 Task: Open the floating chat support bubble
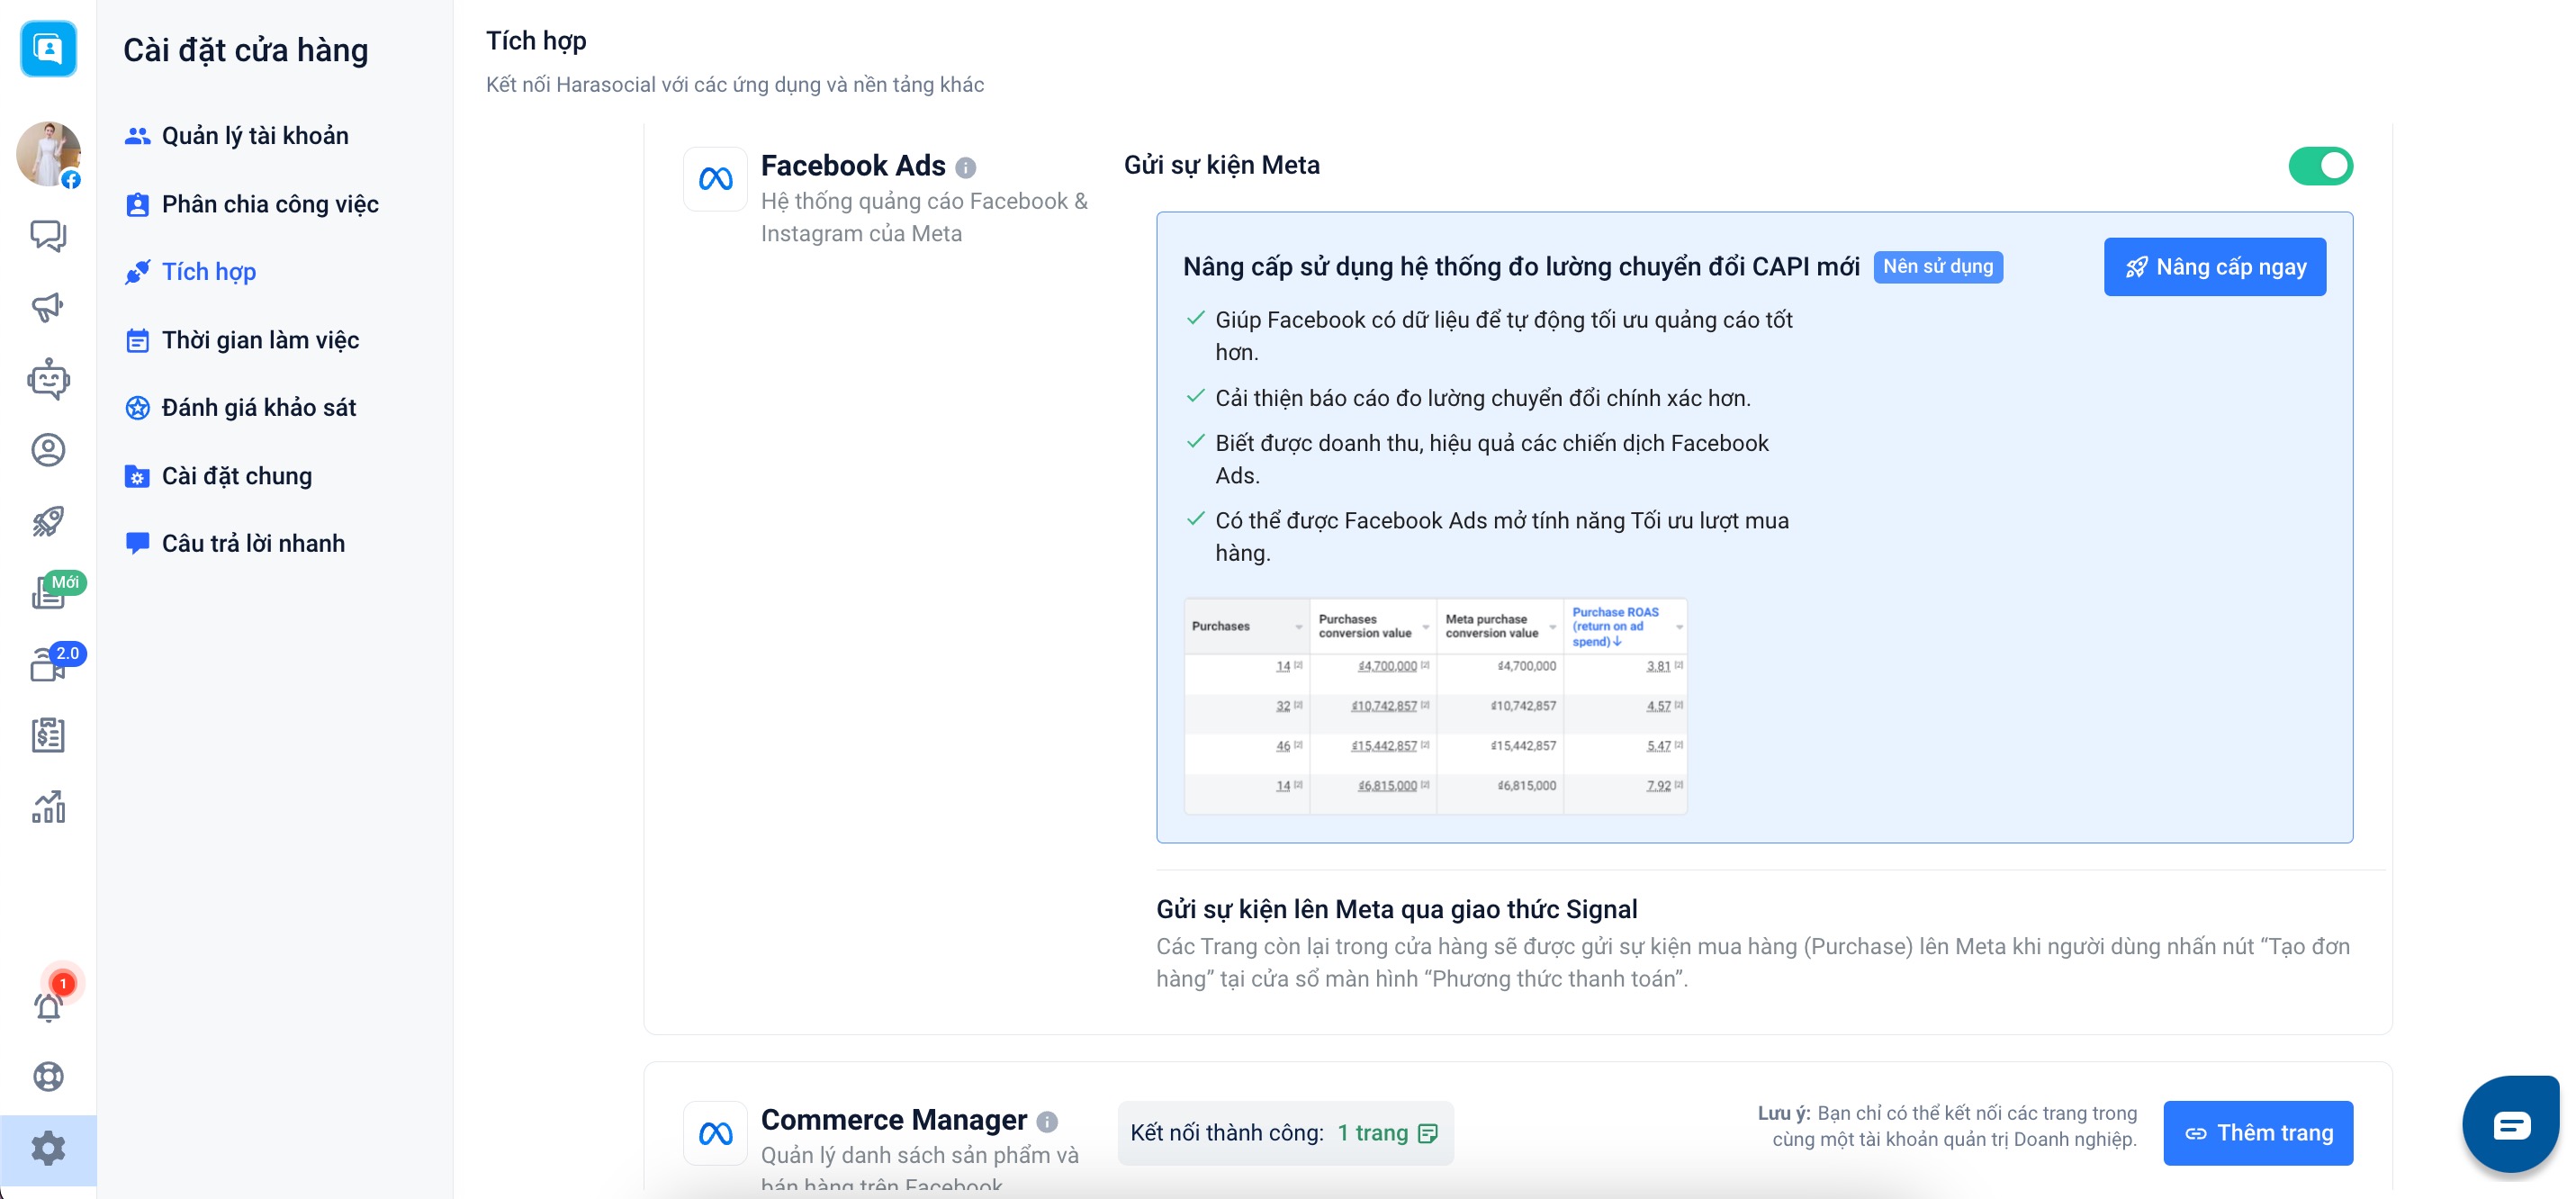(2510, 1125)
